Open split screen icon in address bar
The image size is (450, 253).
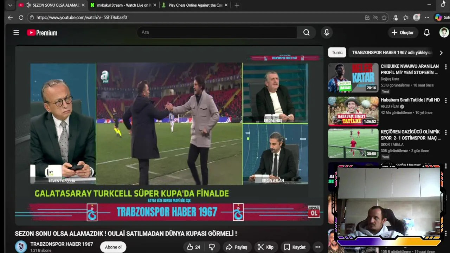pos(367,18)
